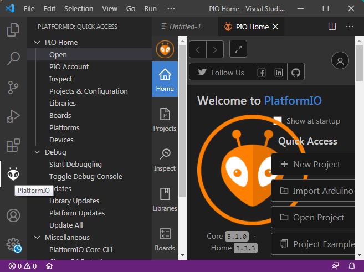The image size is (364, 272).
Task: Open the File menu
Action: click(x=29, y=9)
